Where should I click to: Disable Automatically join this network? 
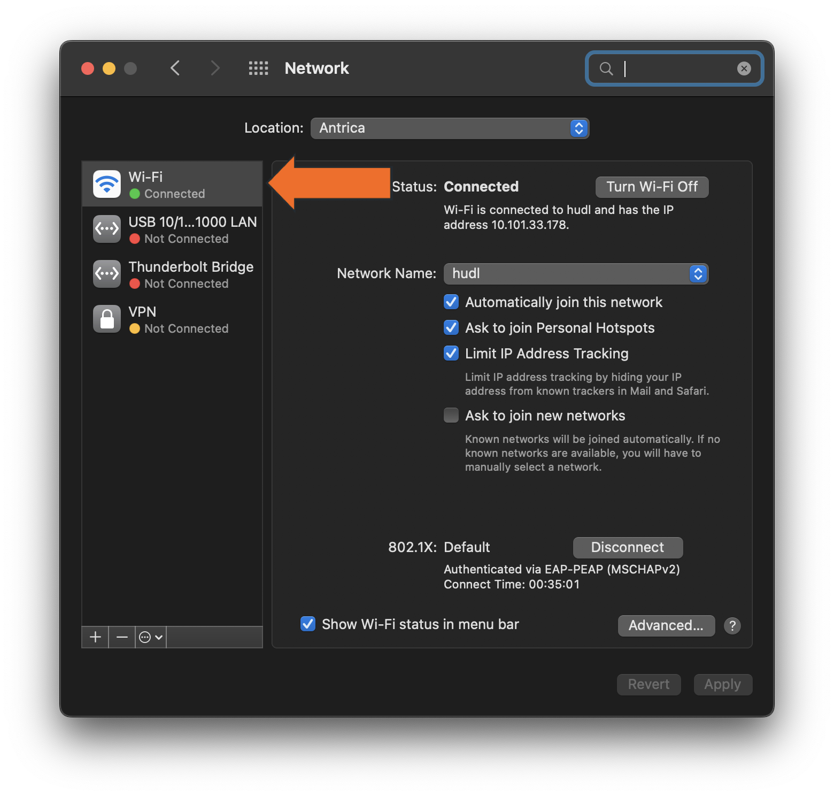(x=451, y=302)
